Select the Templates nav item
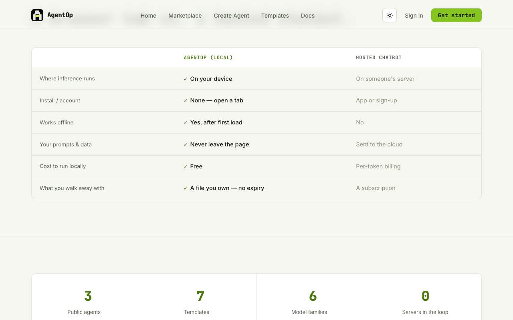 (275, 16)
